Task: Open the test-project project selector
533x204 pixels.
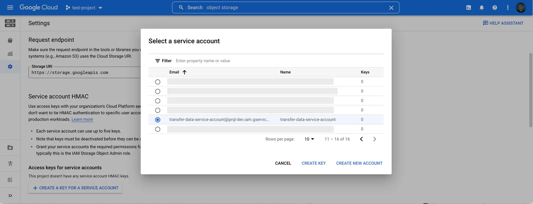Action: coord(84,8)
